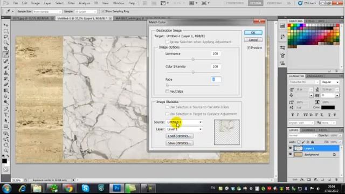Select the Crop tool

pos(6,48)
